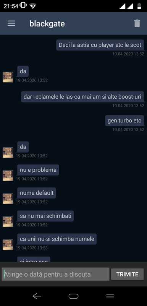The image size is (147, 306).
Task: Tap the 'sa nu mai schimbati' bubble
Action: 45,216
